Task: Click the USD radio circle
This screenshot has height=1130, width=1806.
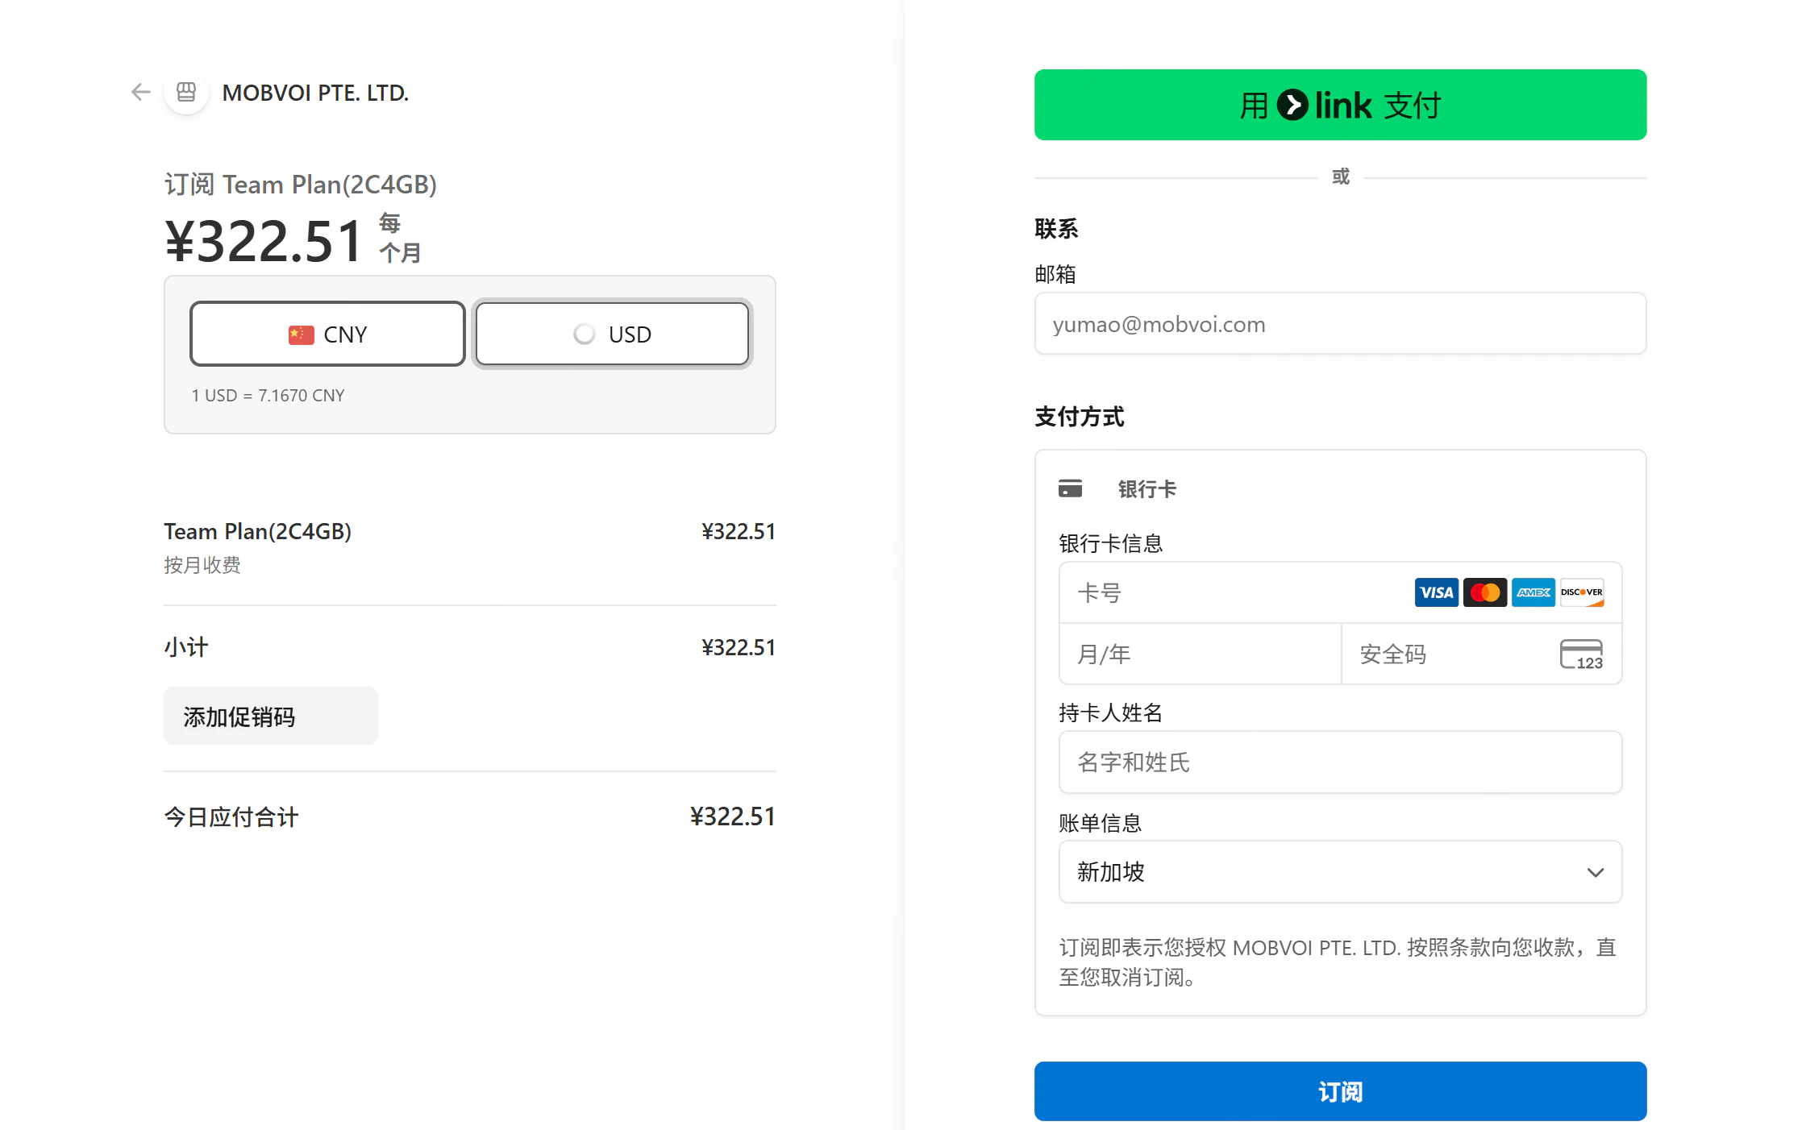Action: pyautogui.click(x=583, y=334)
